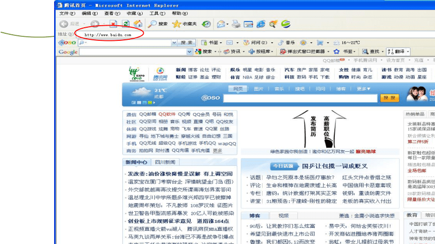The height and width of the screenshot is (244, 435).
Task: Open 资讯 news button on Google toolbar
Action: (x=232, y=51)
